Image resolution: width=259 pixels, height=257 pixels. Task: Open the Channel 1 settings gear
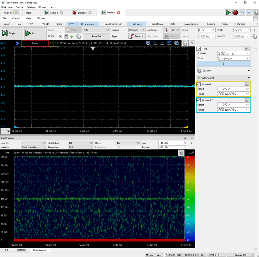click(247, 84)
